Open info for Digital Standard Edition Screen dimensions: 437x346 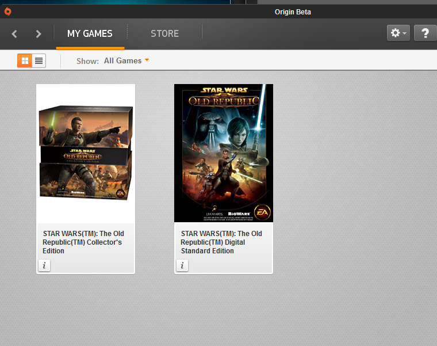182,265
